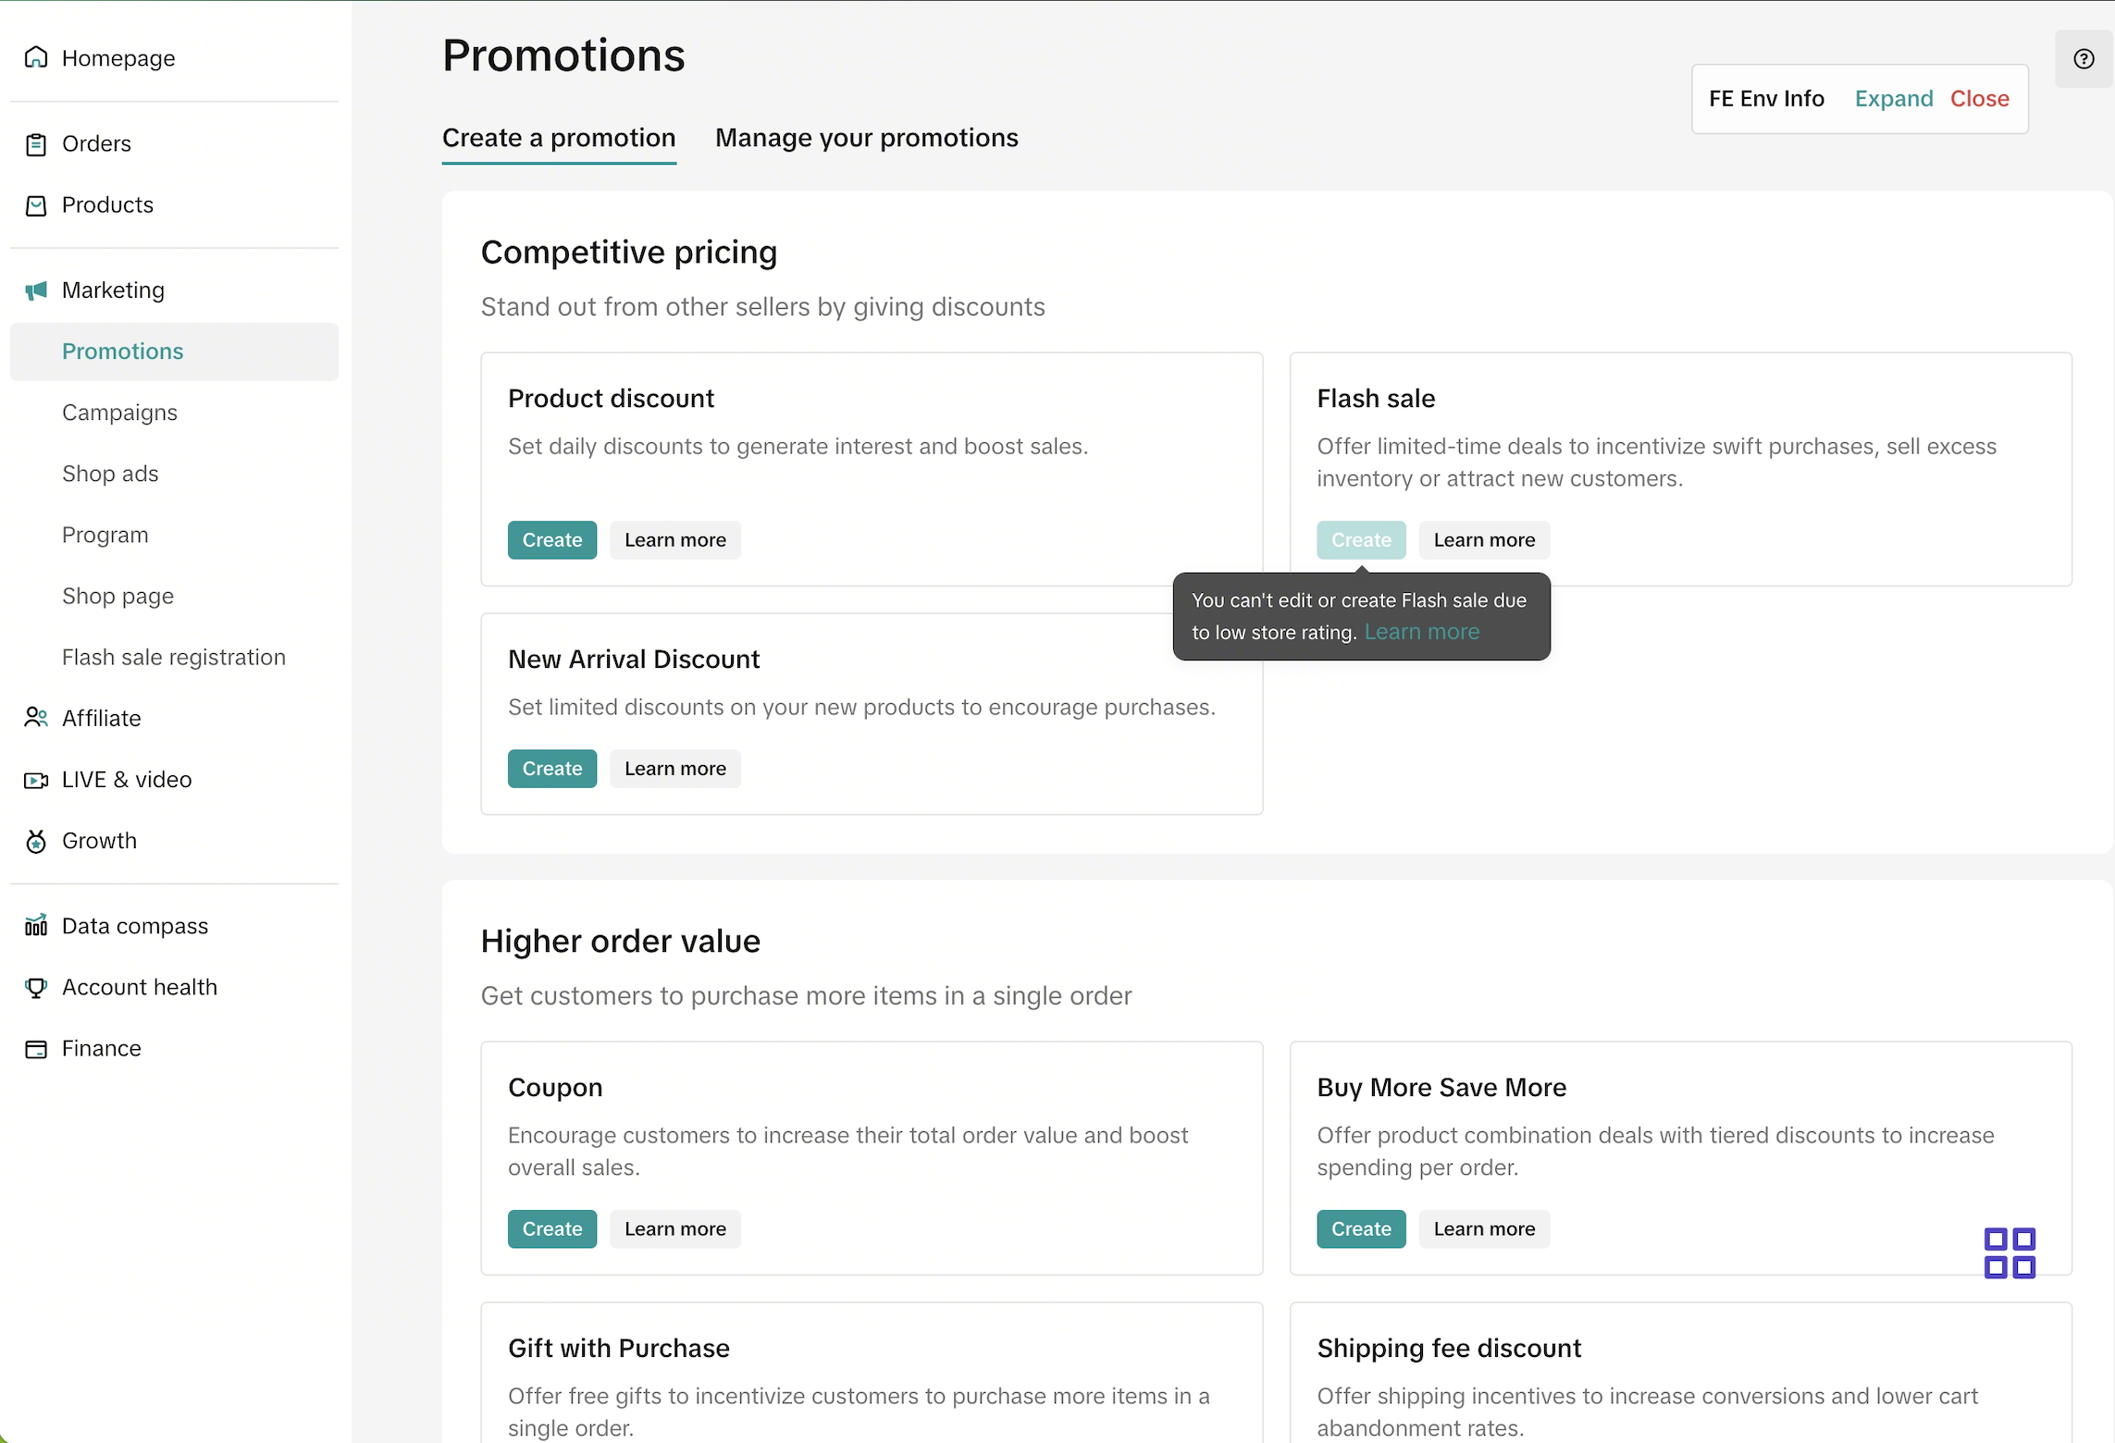
Task: Click Learn more for Coupon
Action: click(x=674, y=1229)
